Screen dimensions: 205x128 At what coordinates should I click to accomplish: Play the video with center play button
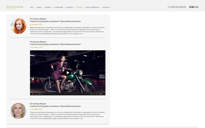coord(68,73)
